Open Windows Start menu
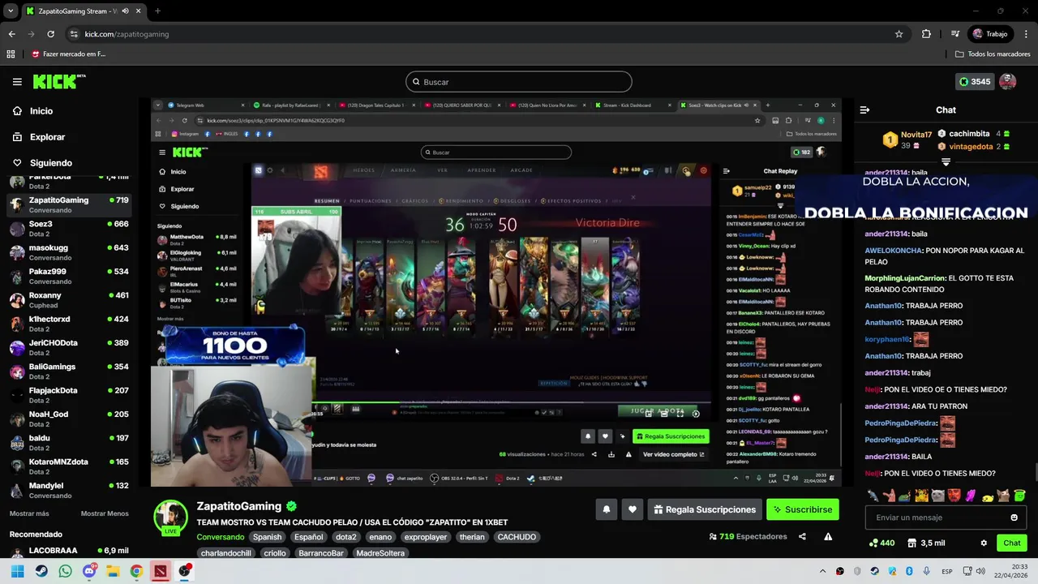This screenshot has width=1038, height=584. [17, 571]
